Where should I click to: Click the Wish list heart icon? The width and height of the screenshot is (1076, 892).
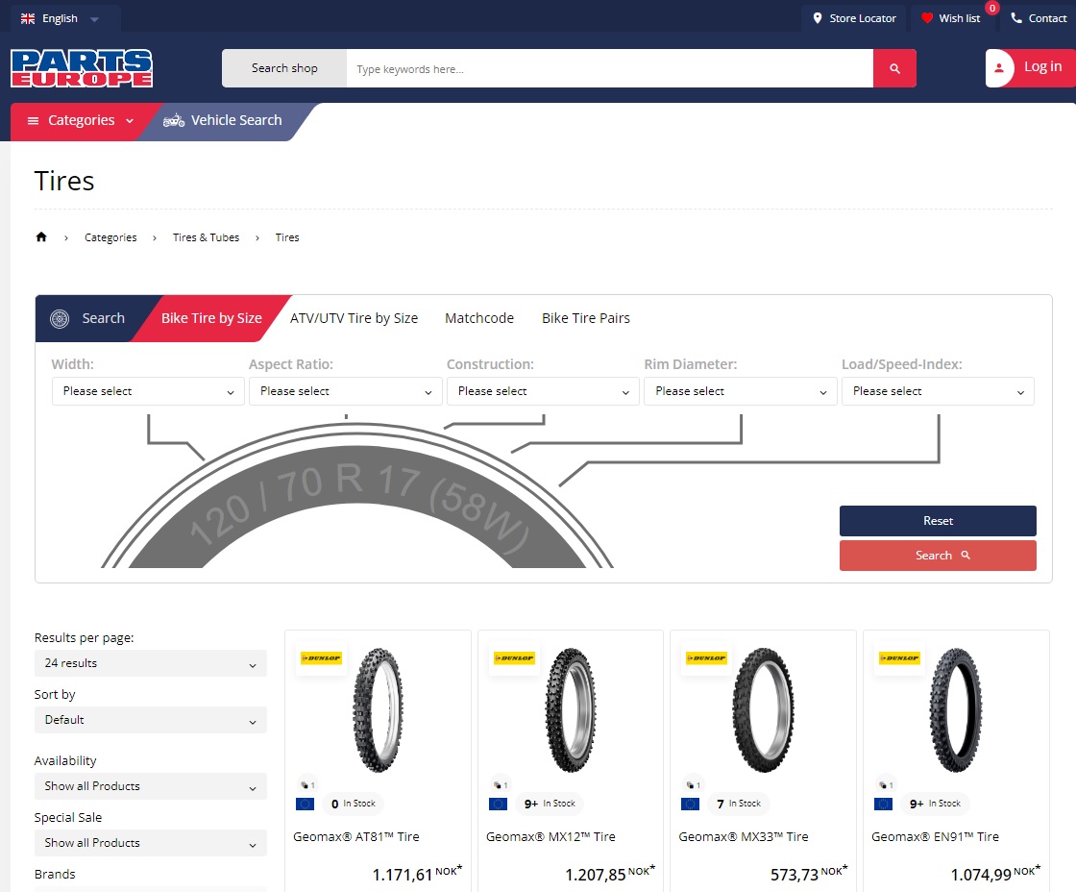pyautogui.click(x=926, y=18)
